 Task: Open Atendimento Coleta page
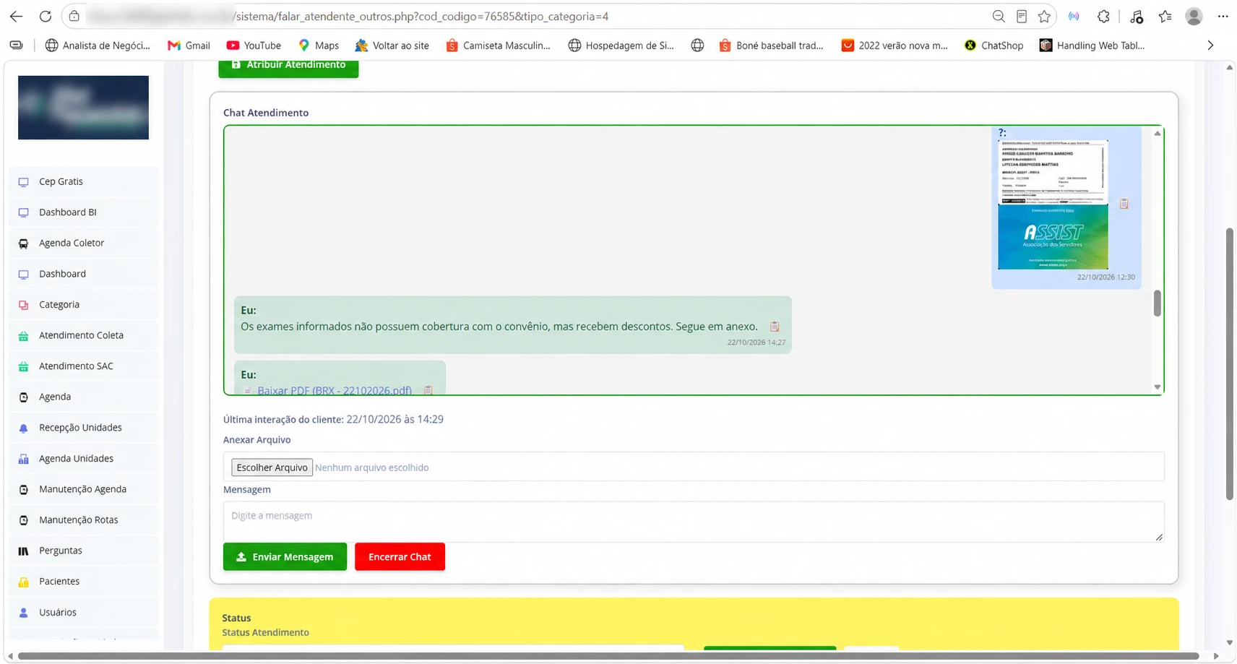(84, 335)
